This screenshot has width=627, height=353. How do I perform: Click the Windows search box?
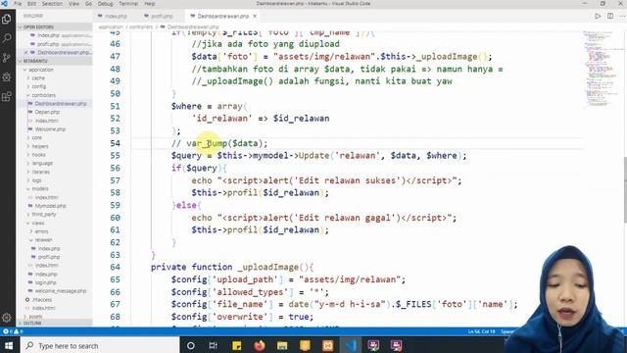100,345
